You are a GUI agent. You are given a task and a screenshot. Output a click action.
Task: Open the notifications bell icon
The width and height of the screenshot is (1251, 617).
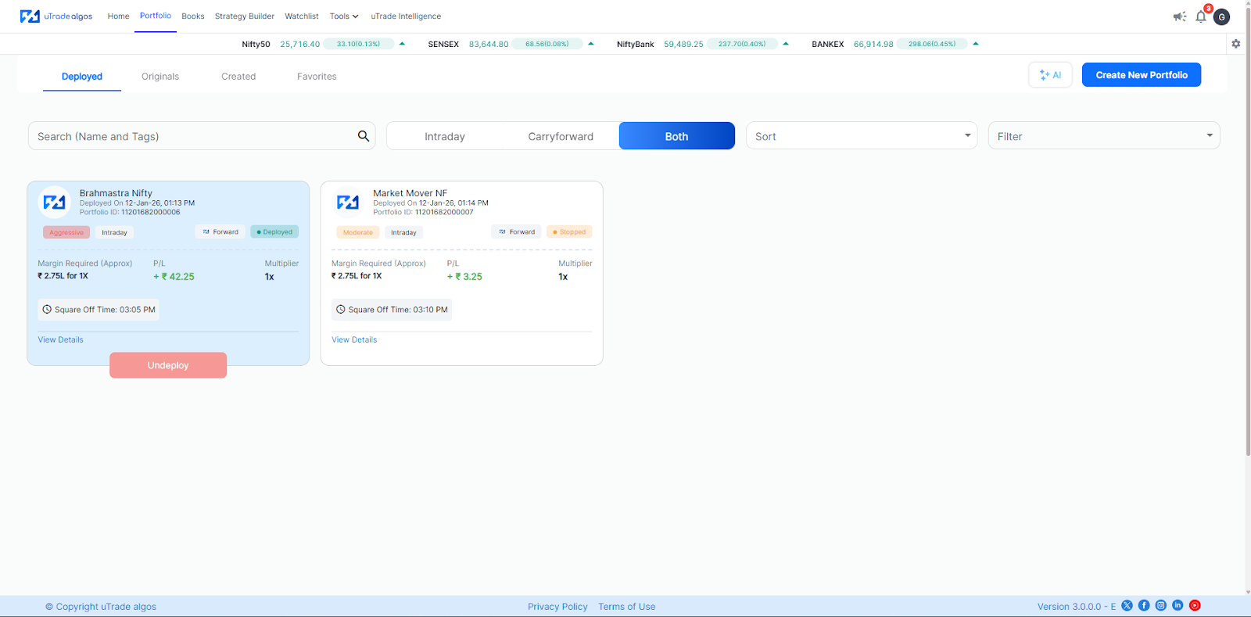1201,16
